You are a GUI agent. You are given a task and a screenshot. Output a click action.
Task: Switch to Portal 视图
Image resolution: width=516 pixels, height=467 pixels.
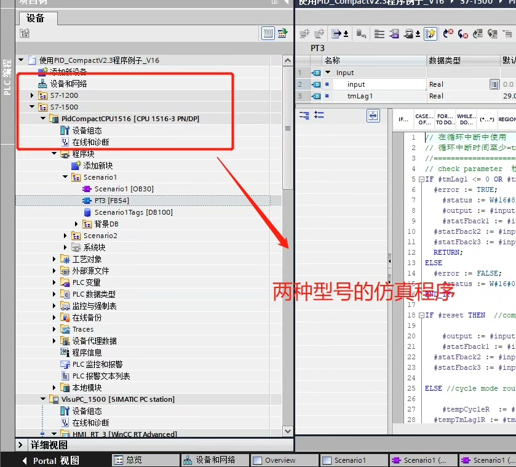coord(51,460)
